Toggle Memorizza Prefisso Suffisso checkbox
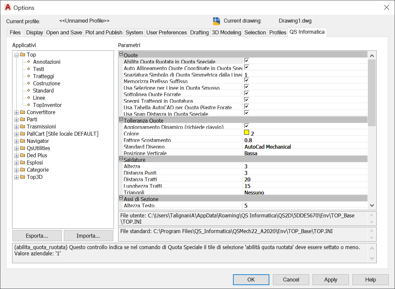This screenshot has width=395, height=289. (x=247, y=80)
